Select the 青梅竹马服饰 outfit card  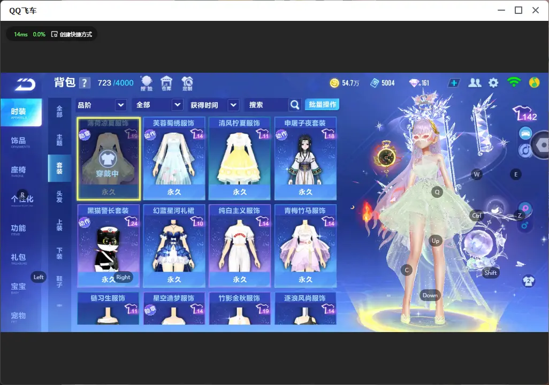[306, 246]
